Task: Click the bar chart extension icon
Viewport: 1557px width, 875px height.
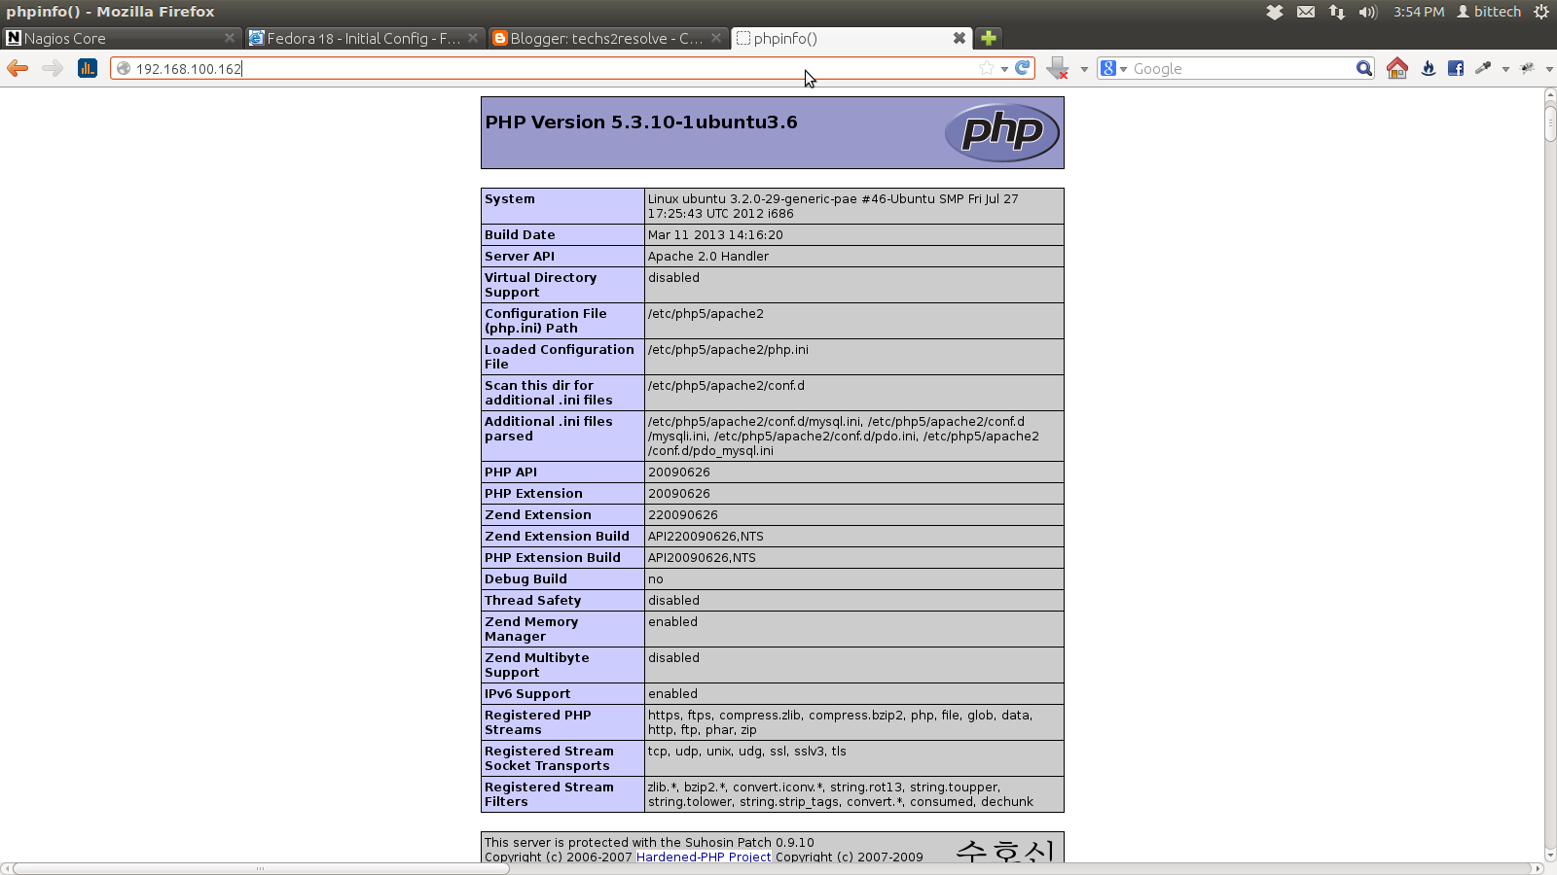Action: (88, 68)
